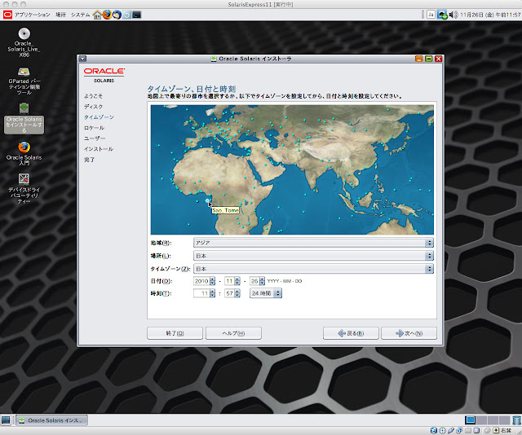Open the terminal icon in top panel
This screenshot has width=522, height=435.
tap(136, 15)
